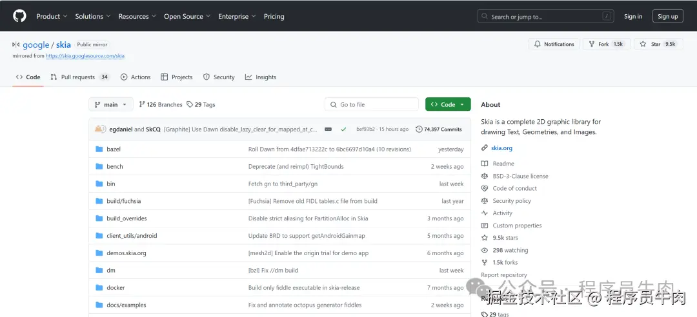View the 29 Tags link beside Branches

click(x=201, y=105)
